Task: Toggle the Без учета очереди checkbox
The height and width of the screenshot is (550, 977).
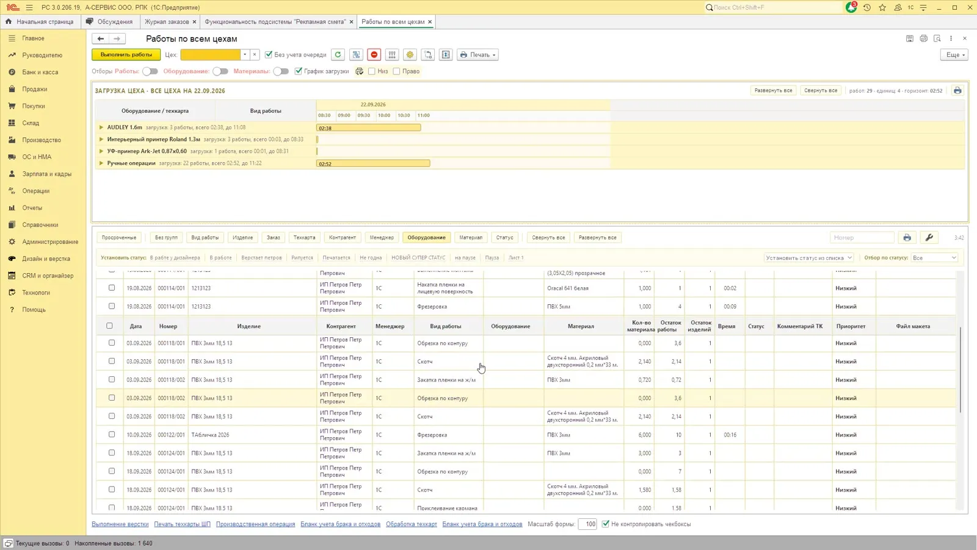Action: [269, 55]
